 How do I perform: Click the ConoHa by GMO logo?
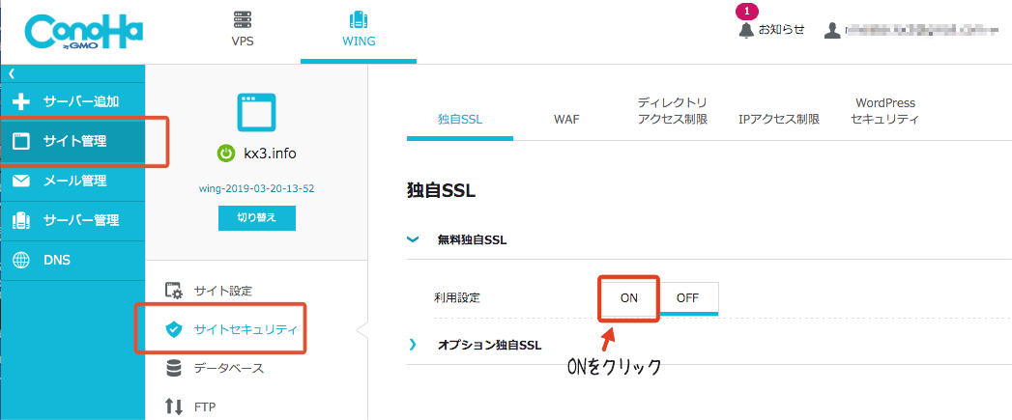(x=83, y=32)
